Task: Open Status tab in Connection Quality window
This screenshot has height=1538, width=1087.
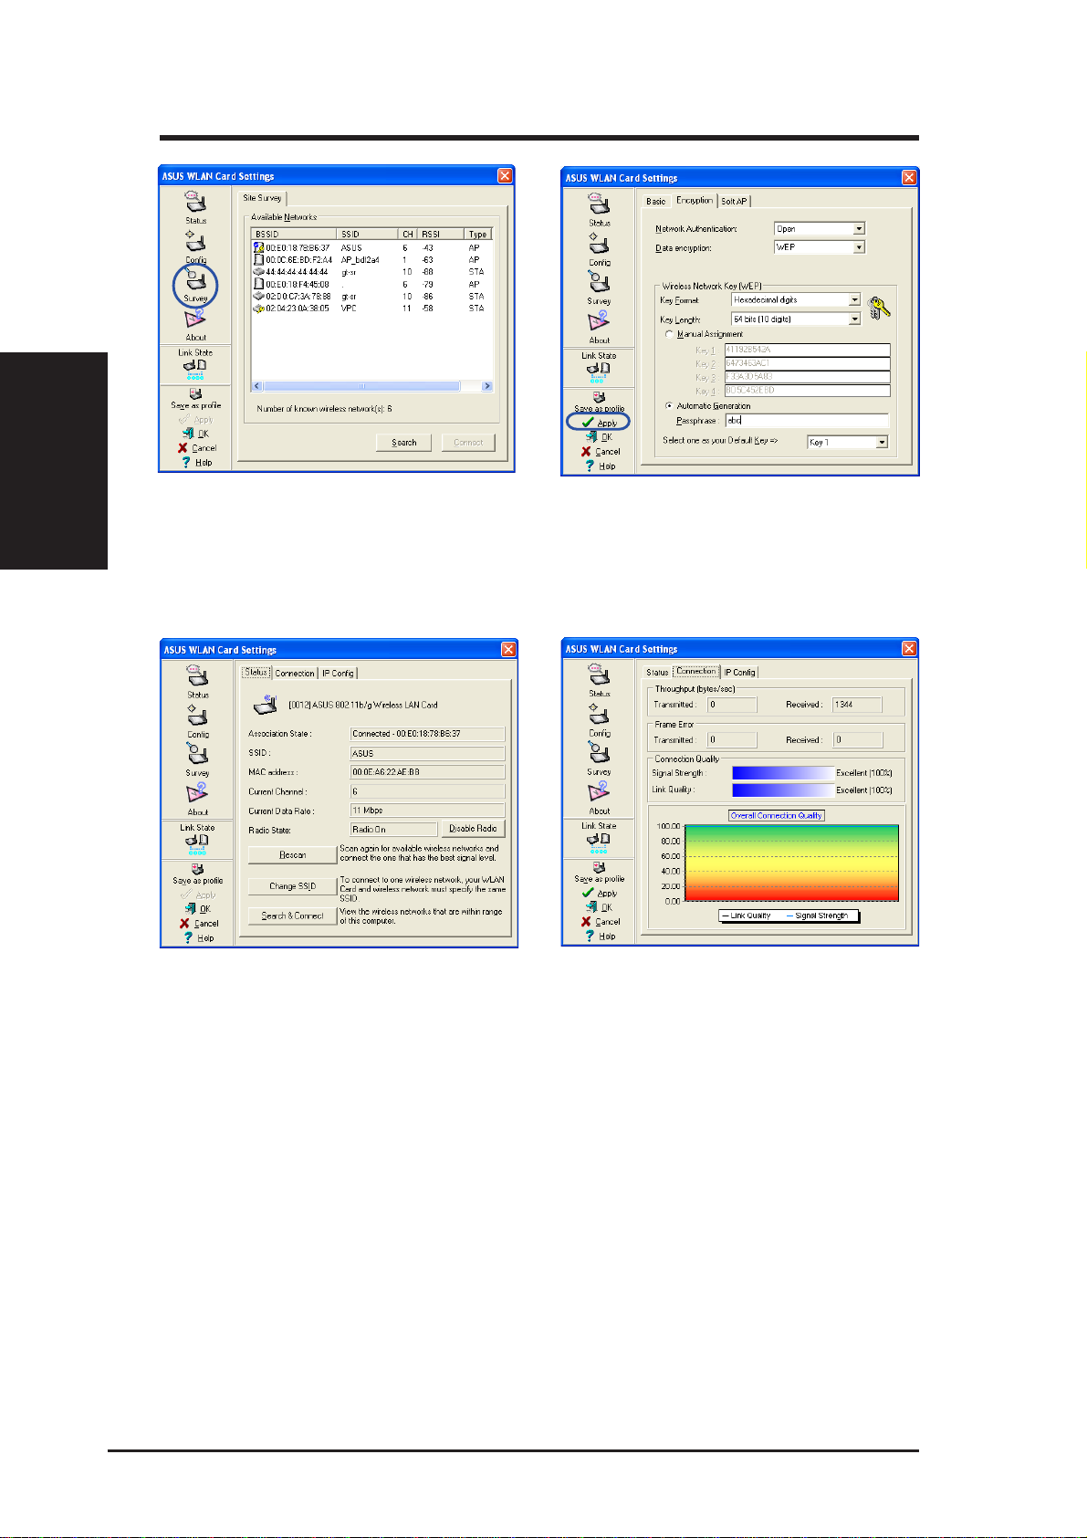Action: (657, 673)
